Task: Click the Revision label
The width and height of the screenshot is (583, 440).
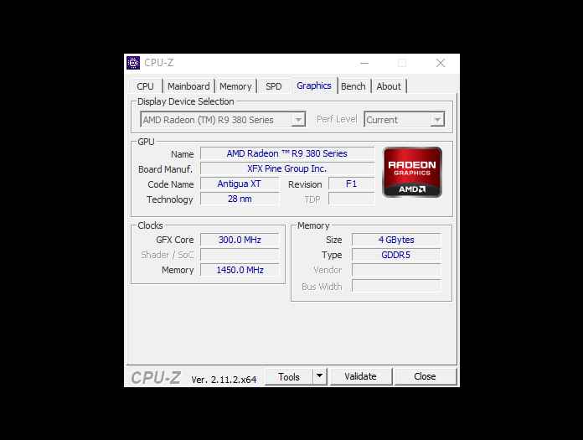Action: click(305, 184)
